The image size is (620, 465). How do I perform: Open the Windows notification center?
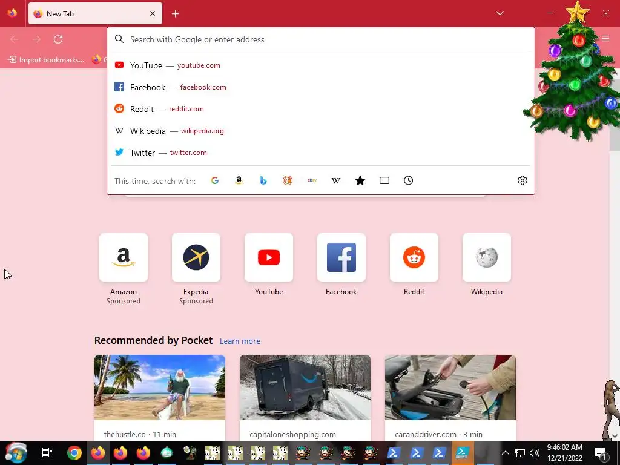coord(601,453)
